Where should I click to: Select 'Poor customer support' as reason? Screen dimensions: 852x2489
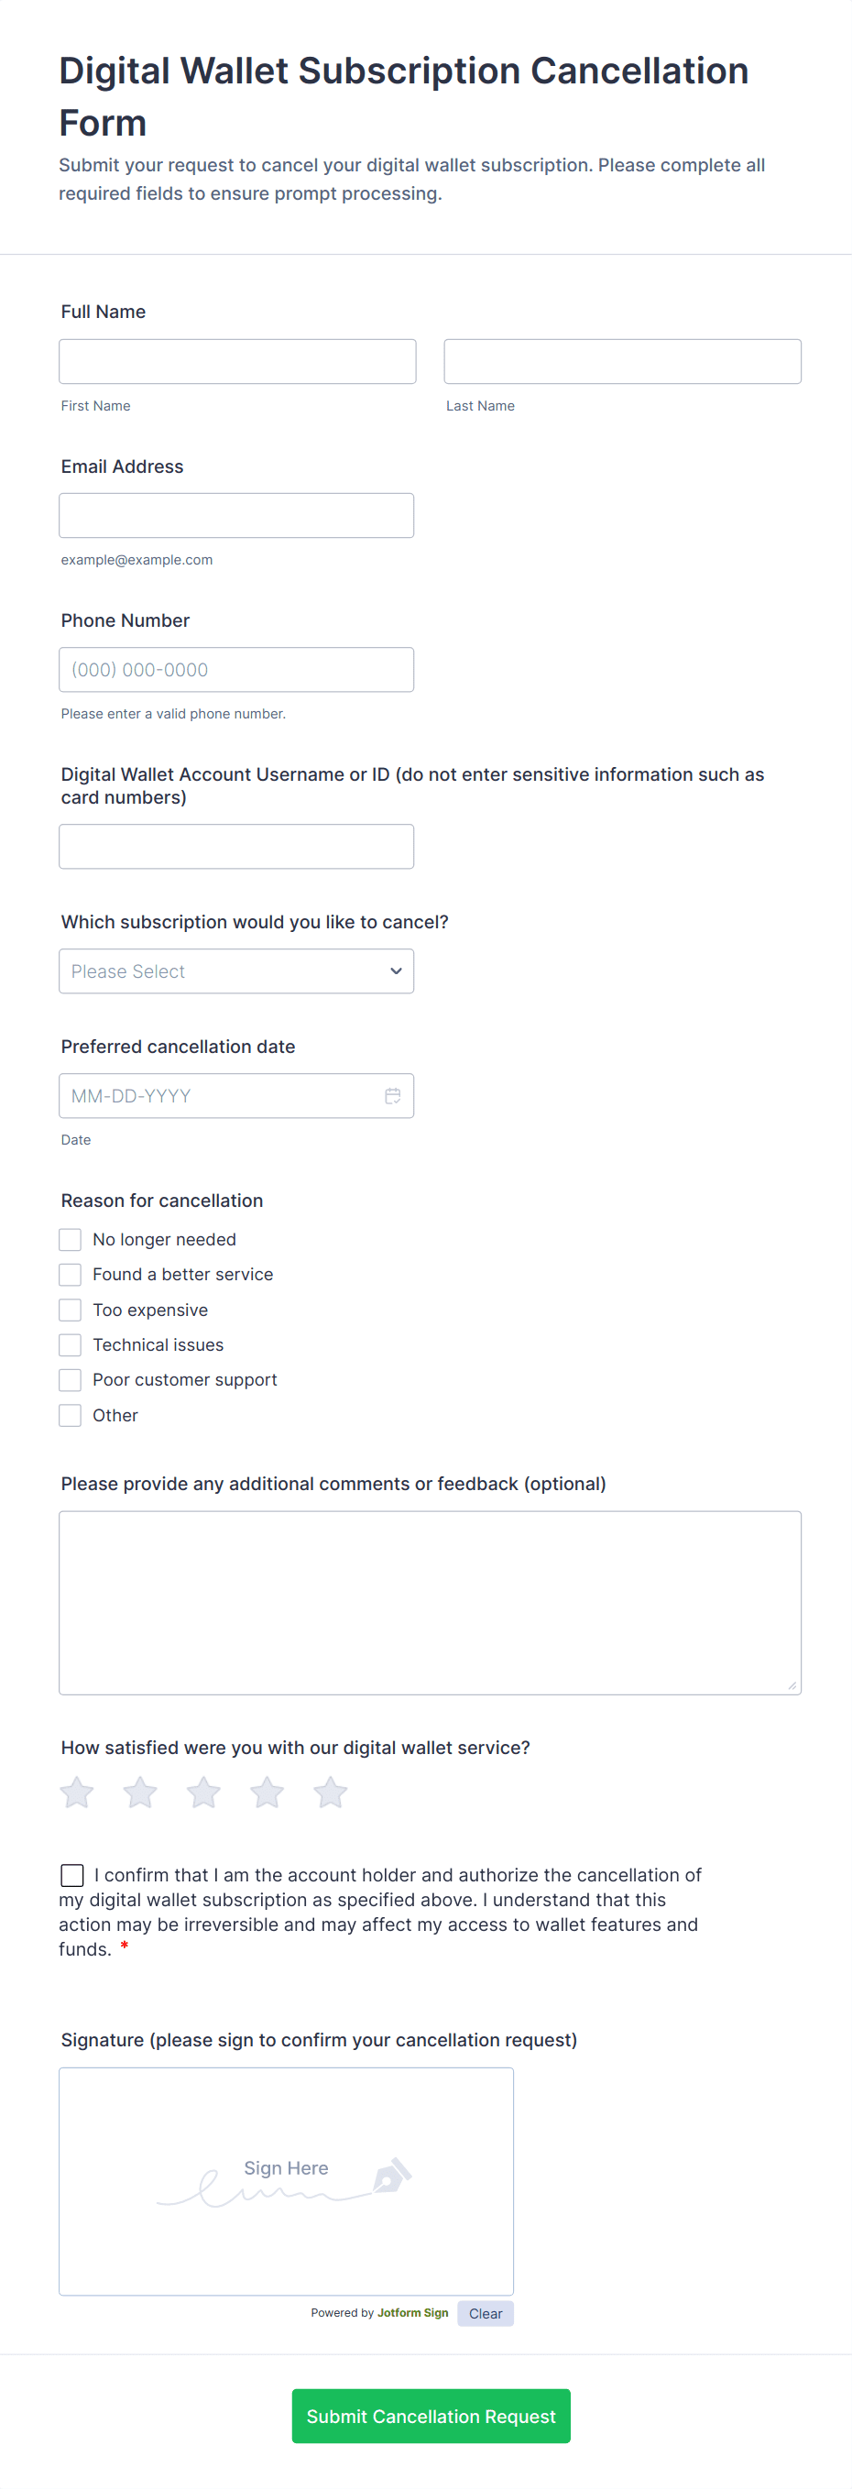click(x=71, y=1380)
